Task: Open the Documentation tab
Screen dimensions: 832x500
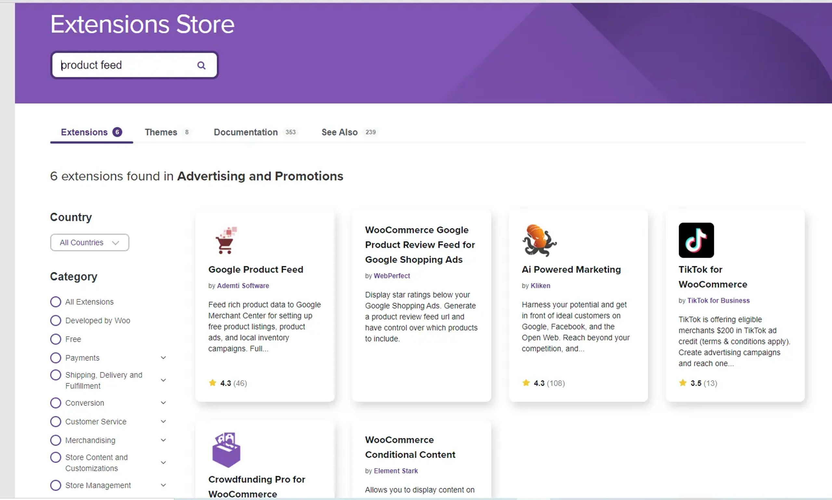Action: [x=245, y=132]
